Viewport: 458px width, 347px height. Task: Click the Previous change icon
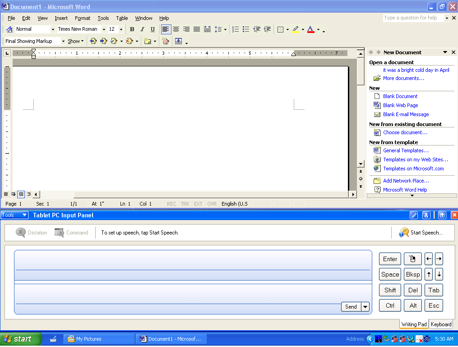[93, 41]
